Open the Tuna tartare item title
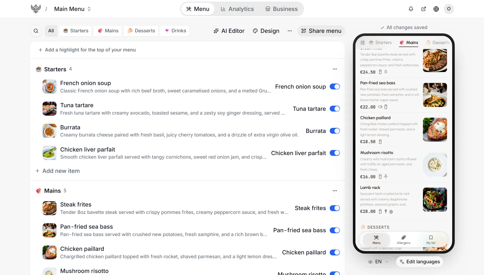 click(77, 105)
